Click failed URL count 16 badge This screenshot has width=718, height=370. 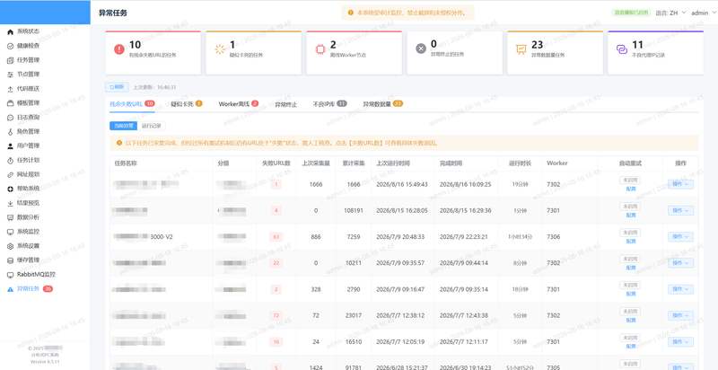[x=276, y=341]
